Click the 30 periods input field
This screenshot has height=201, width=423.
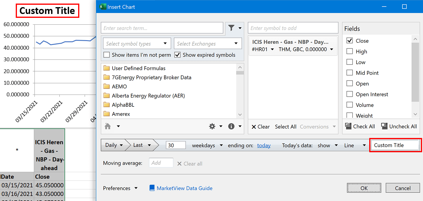coord(176,145)
